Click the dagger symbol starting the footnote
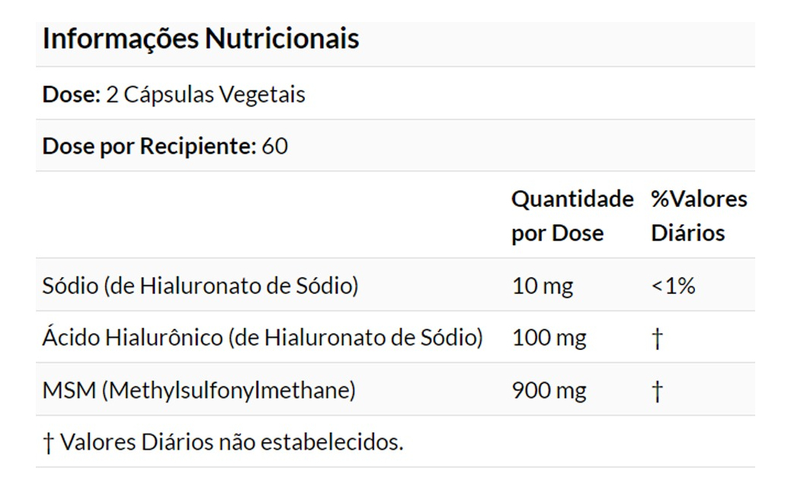The image size is (791, 490). click(48, 443)
